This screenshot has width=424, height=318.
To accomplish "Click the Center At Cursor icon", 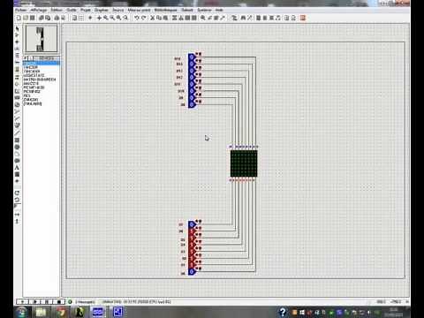I will coord(99,18).
